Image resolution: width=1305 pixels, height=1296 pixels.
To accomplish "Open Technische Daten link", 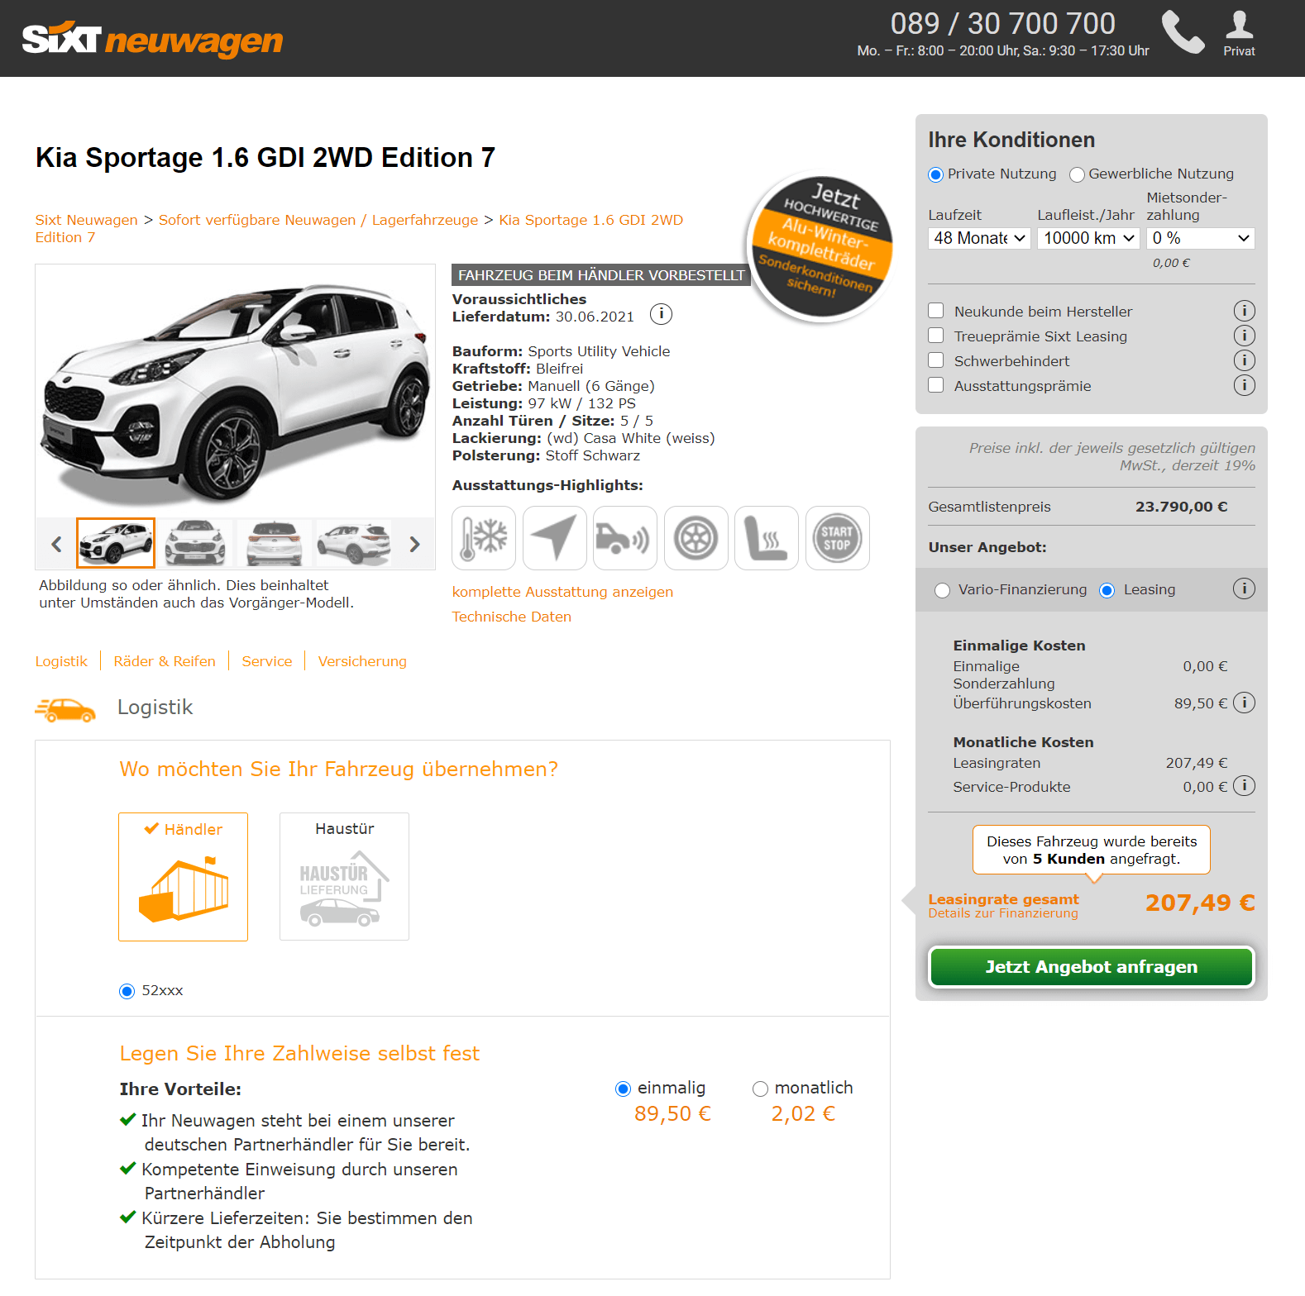I will tap(511, 617).
